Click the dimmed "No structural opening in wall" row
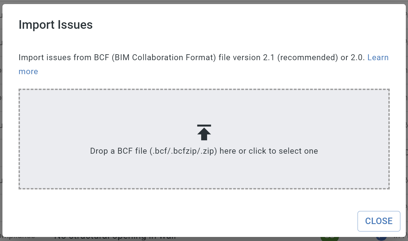This screenshot has width=408, height=241. [115, 239]
